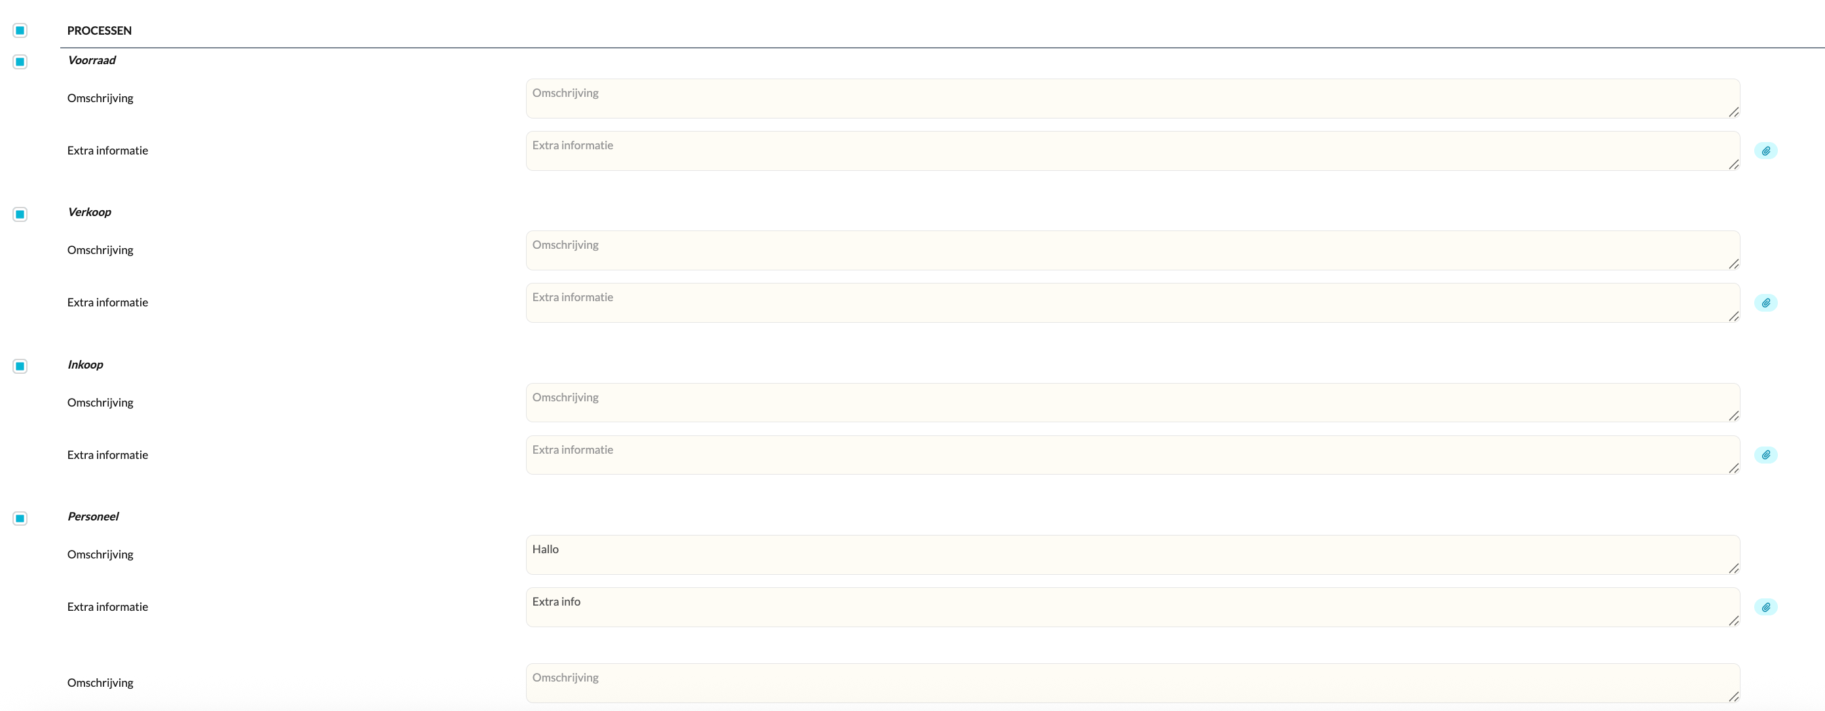The width and height of the screenshot is (1825, 711).
Task: Click the resize handle of Voorraad Omschrijving
Action: pyautogui.click(x=1733, y=112)
